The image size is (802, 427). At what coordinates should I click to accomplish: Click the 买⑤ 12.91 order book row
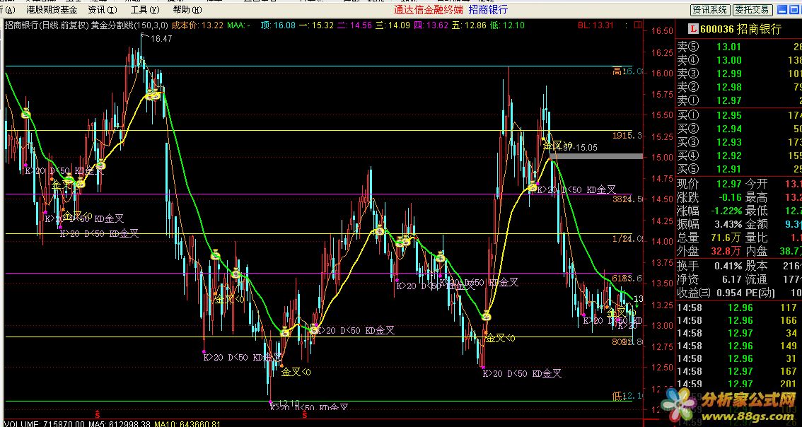click(739, 169)
